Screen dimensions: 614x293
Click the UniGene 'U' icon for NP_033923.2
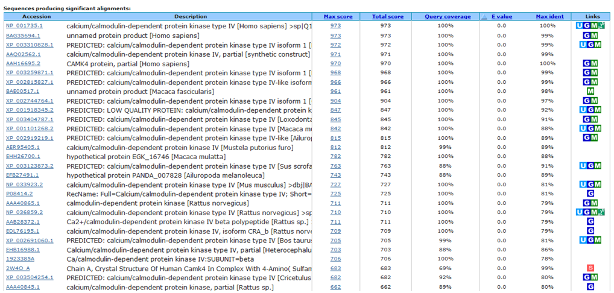pos(583,184)
